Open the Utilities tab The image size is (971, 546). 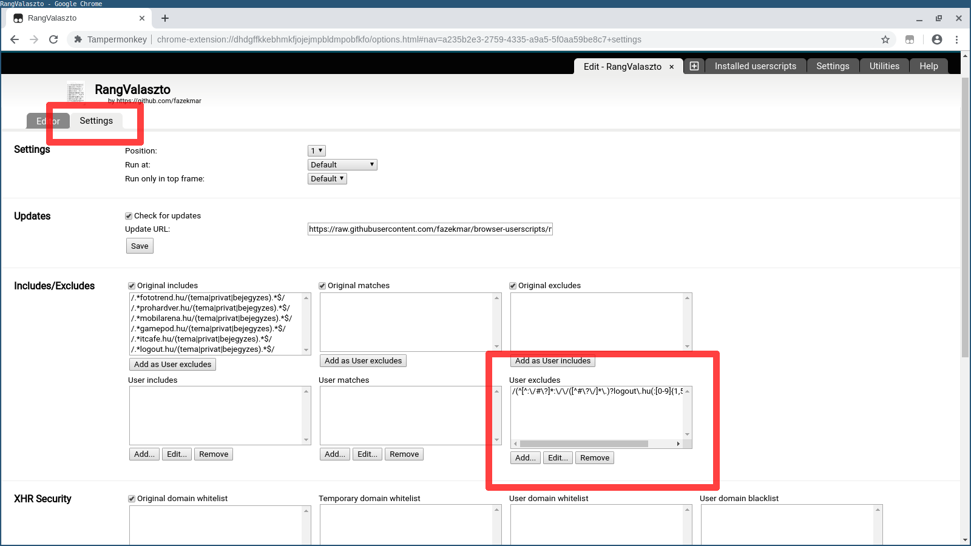(884, 66)
